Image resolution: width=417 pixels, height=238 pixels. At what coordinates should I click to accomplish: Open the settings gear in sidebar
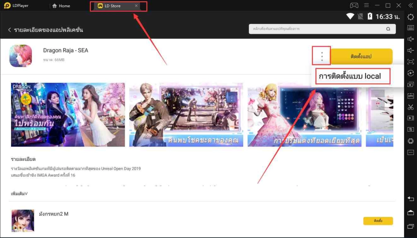click(410, 17)
